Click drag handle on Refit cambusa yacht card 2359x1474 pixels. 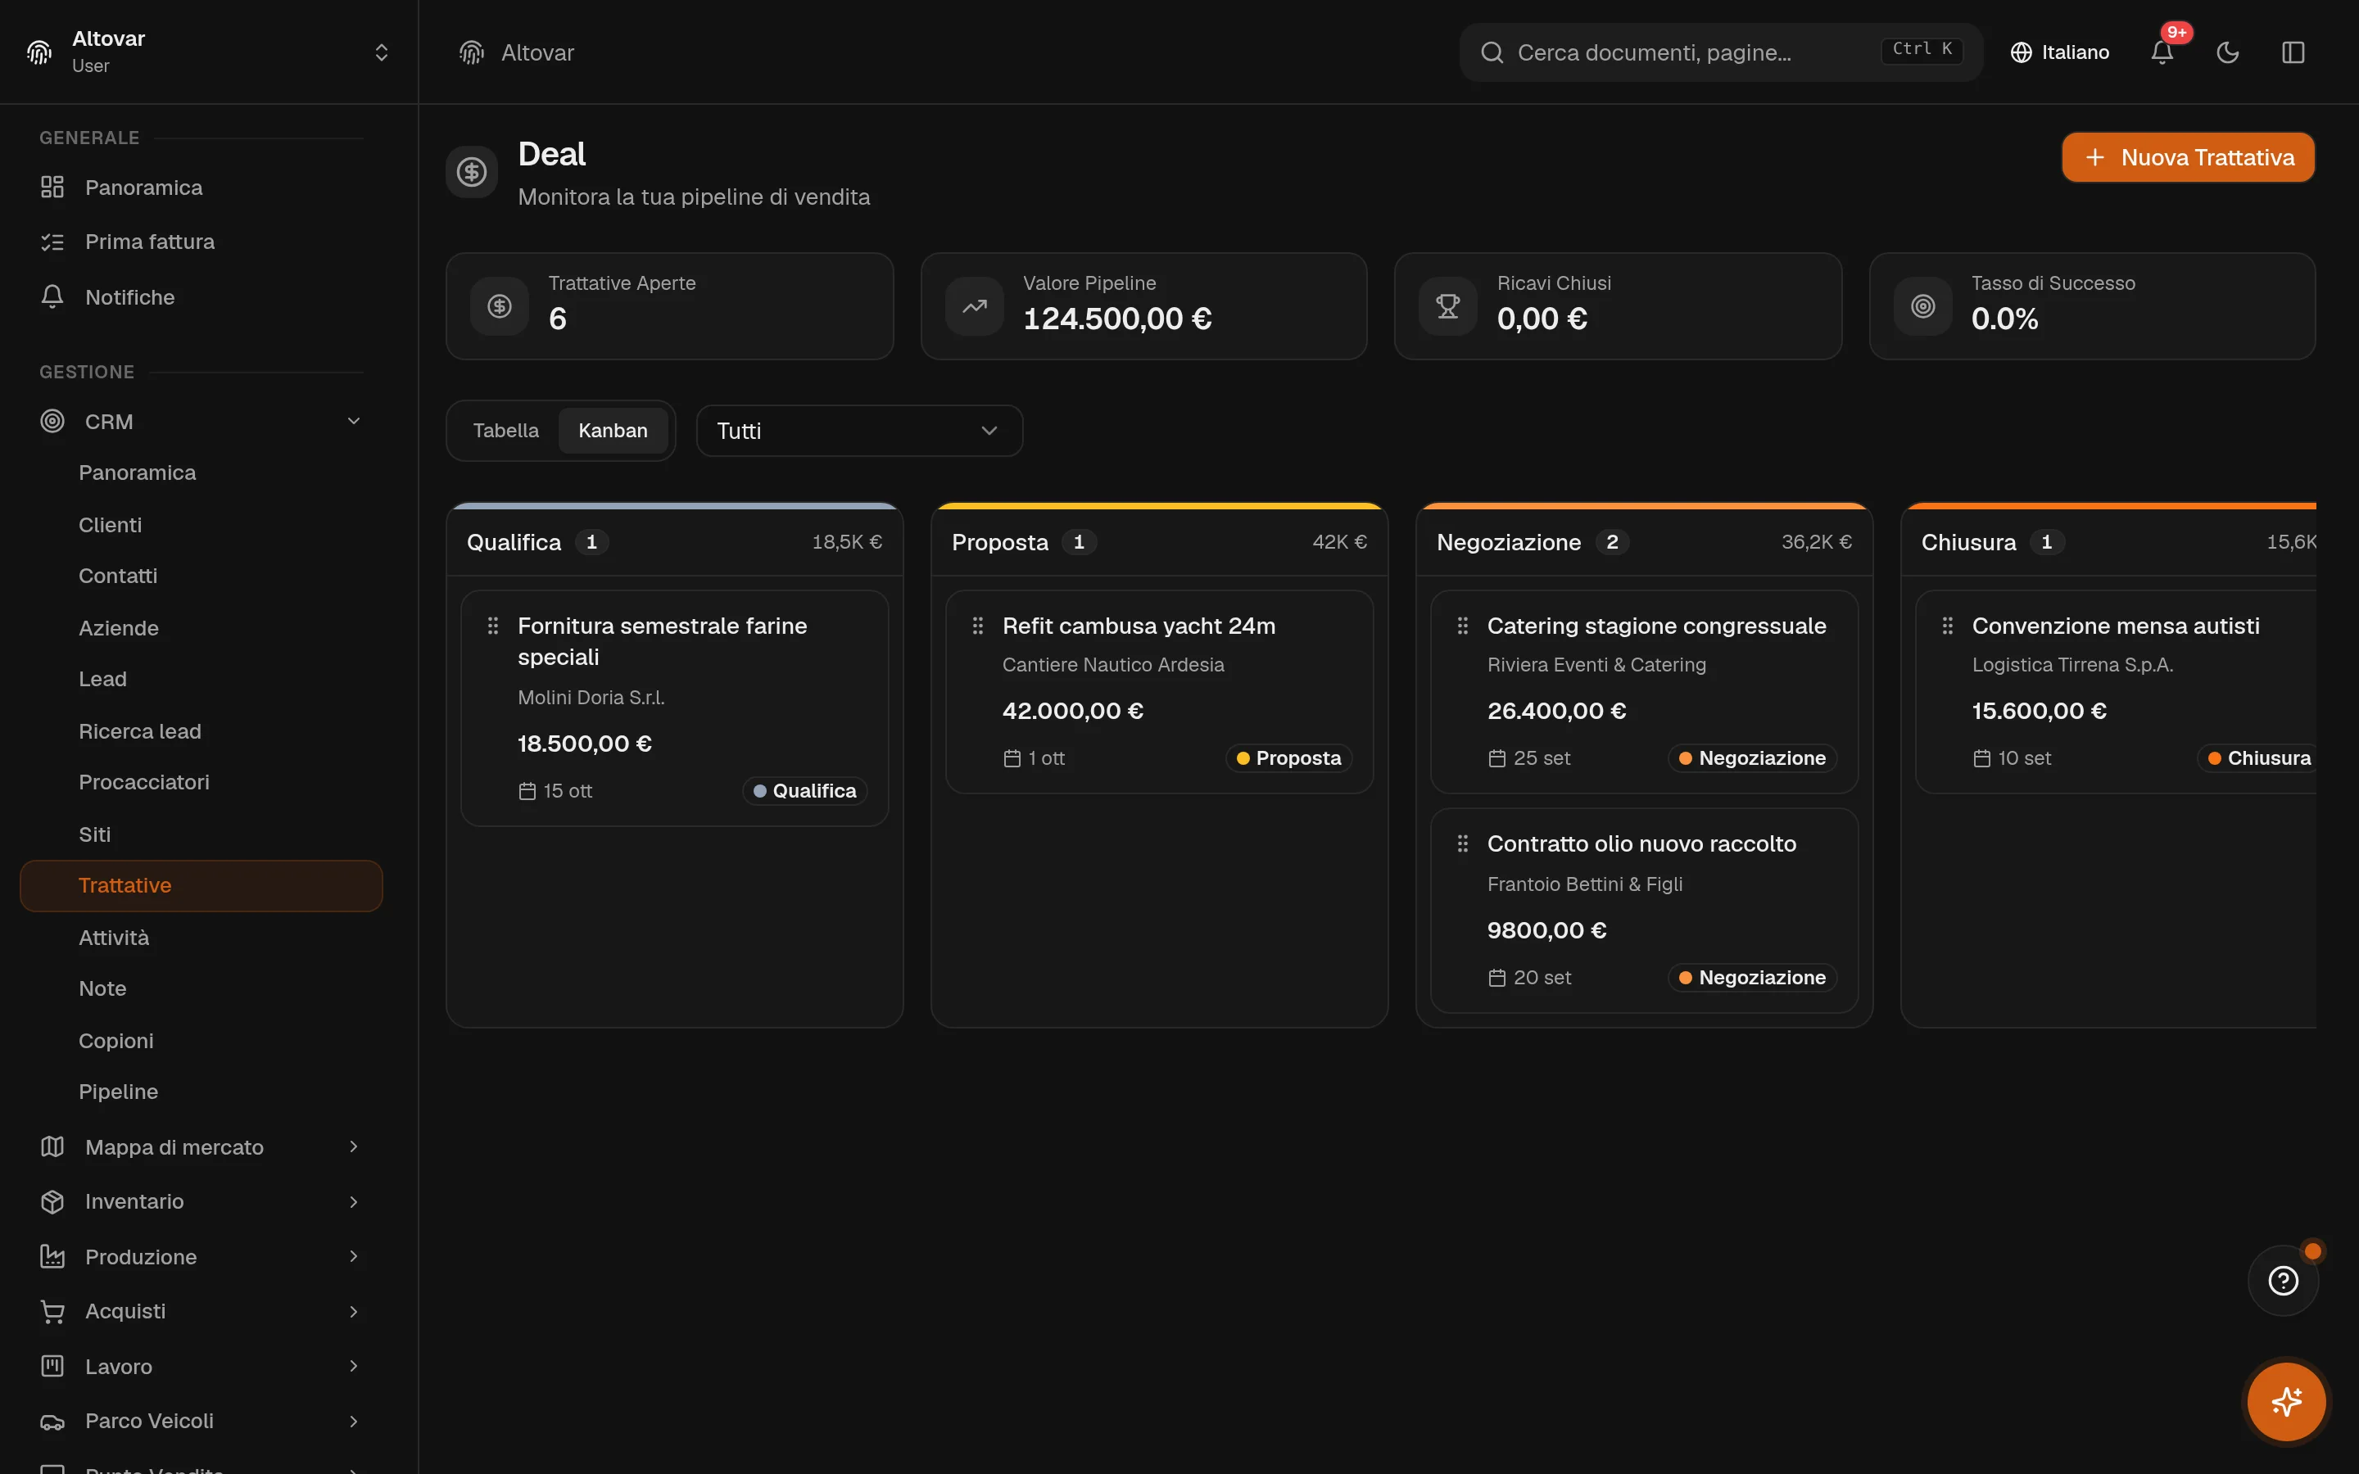click(x=976, y=626)
